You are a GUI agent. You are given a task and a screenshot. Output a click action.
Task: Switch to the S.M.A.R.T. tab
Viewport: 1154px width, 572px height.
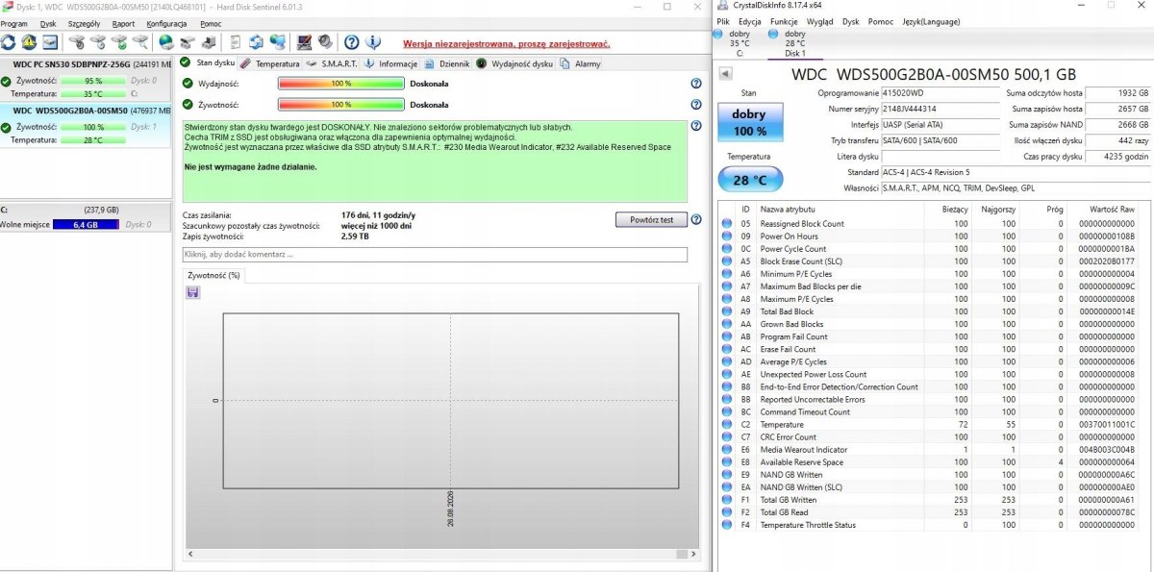click(333, 63)
